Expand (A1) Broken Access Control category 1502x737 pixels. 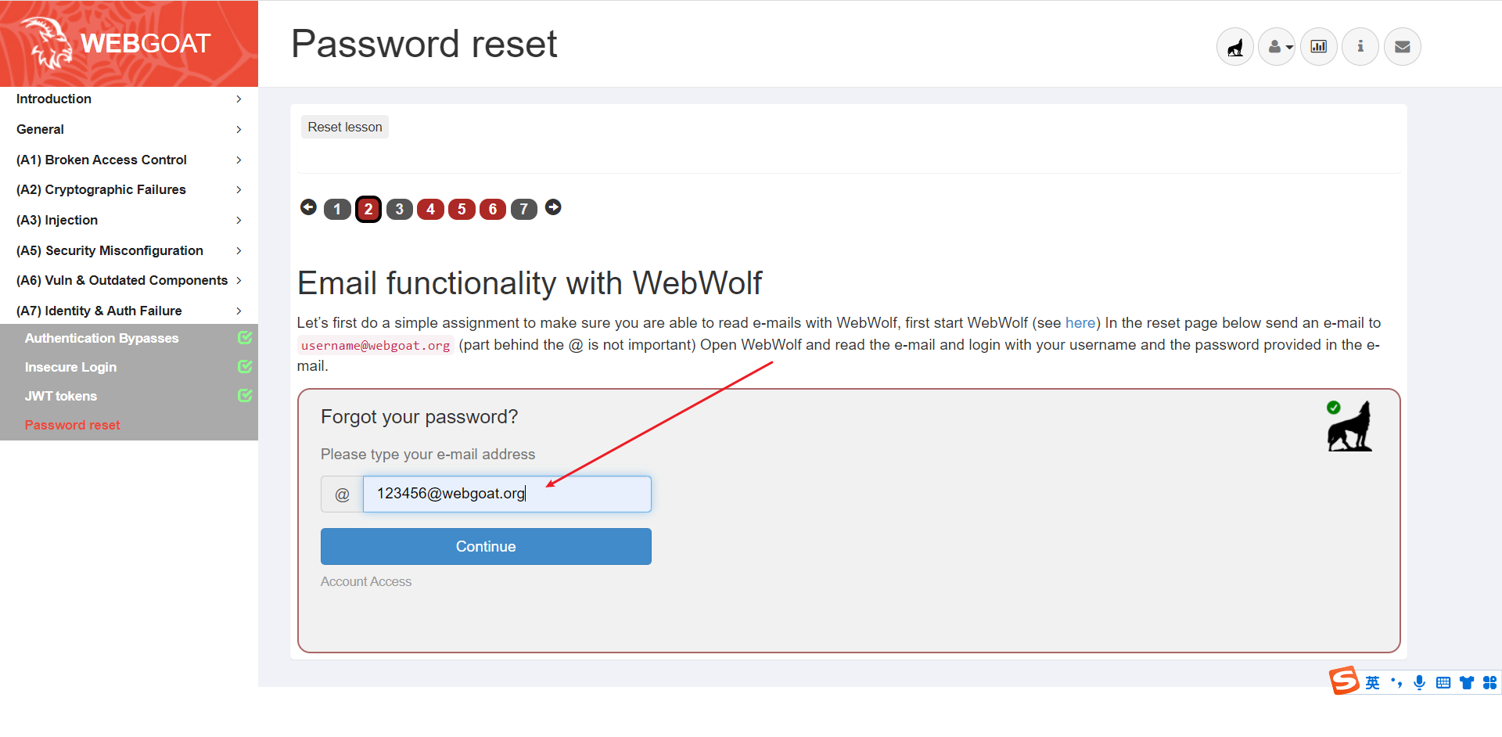(129, 160)
